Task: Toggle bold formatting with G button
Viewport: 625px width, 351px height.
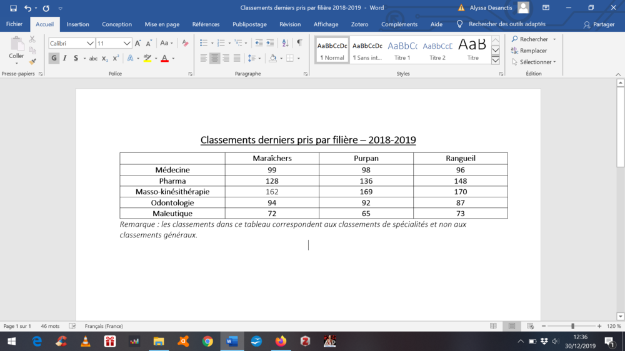Action: (54, 58)
